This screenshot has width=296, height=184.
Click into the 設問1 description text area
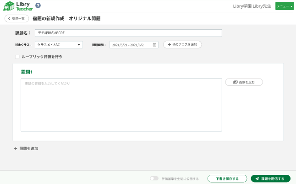pos(121,105)
